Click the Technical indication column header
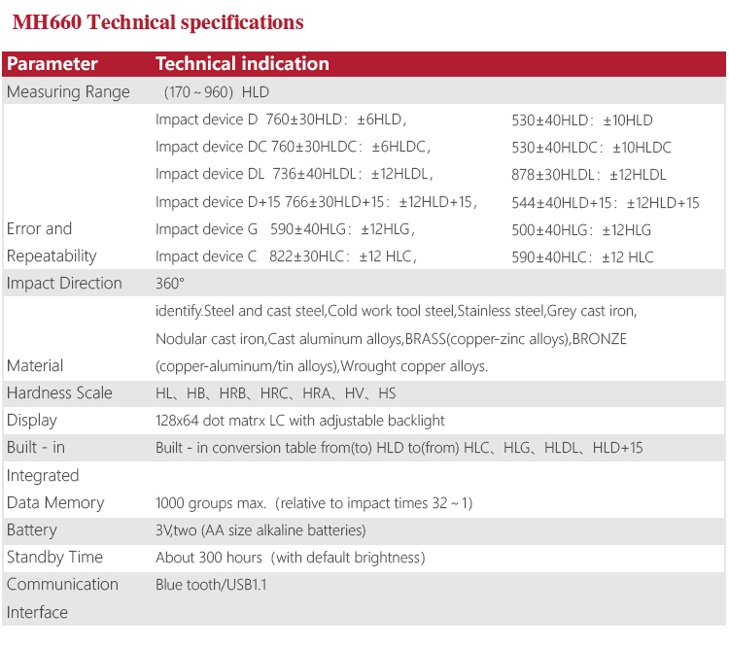729x647 pixels. point(242,64)
